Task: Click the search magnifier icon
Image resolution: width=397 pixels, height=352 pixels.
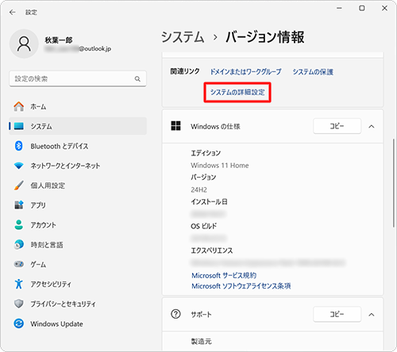Action: point(137,78)
